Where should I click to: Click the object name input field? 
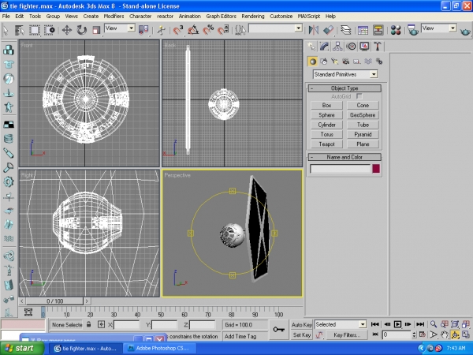pos(340,169)
